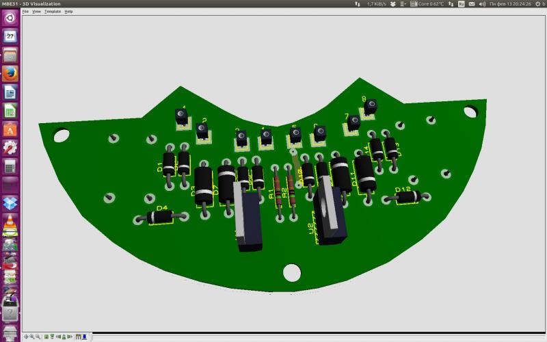The height and width of the screenshot is (342, 547).
Task: Launch Firefox from the launcher
Action: (x=10, y=73)
